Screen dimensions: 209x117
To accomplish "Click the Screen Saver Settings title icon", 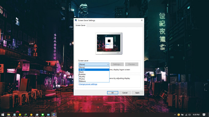I will click(76, 20).
